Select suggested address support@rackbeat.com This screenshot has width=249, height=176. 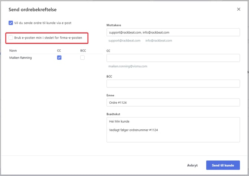pos(124,40)
